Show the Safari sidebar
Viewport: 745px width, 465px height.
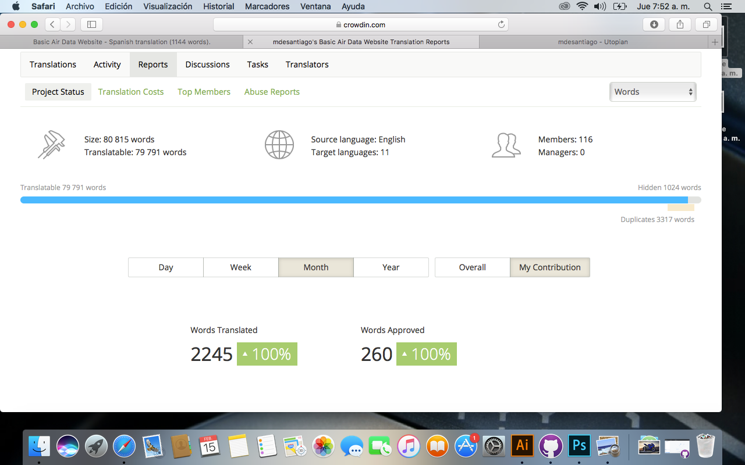pyautogui.click(x=91, y=24)
